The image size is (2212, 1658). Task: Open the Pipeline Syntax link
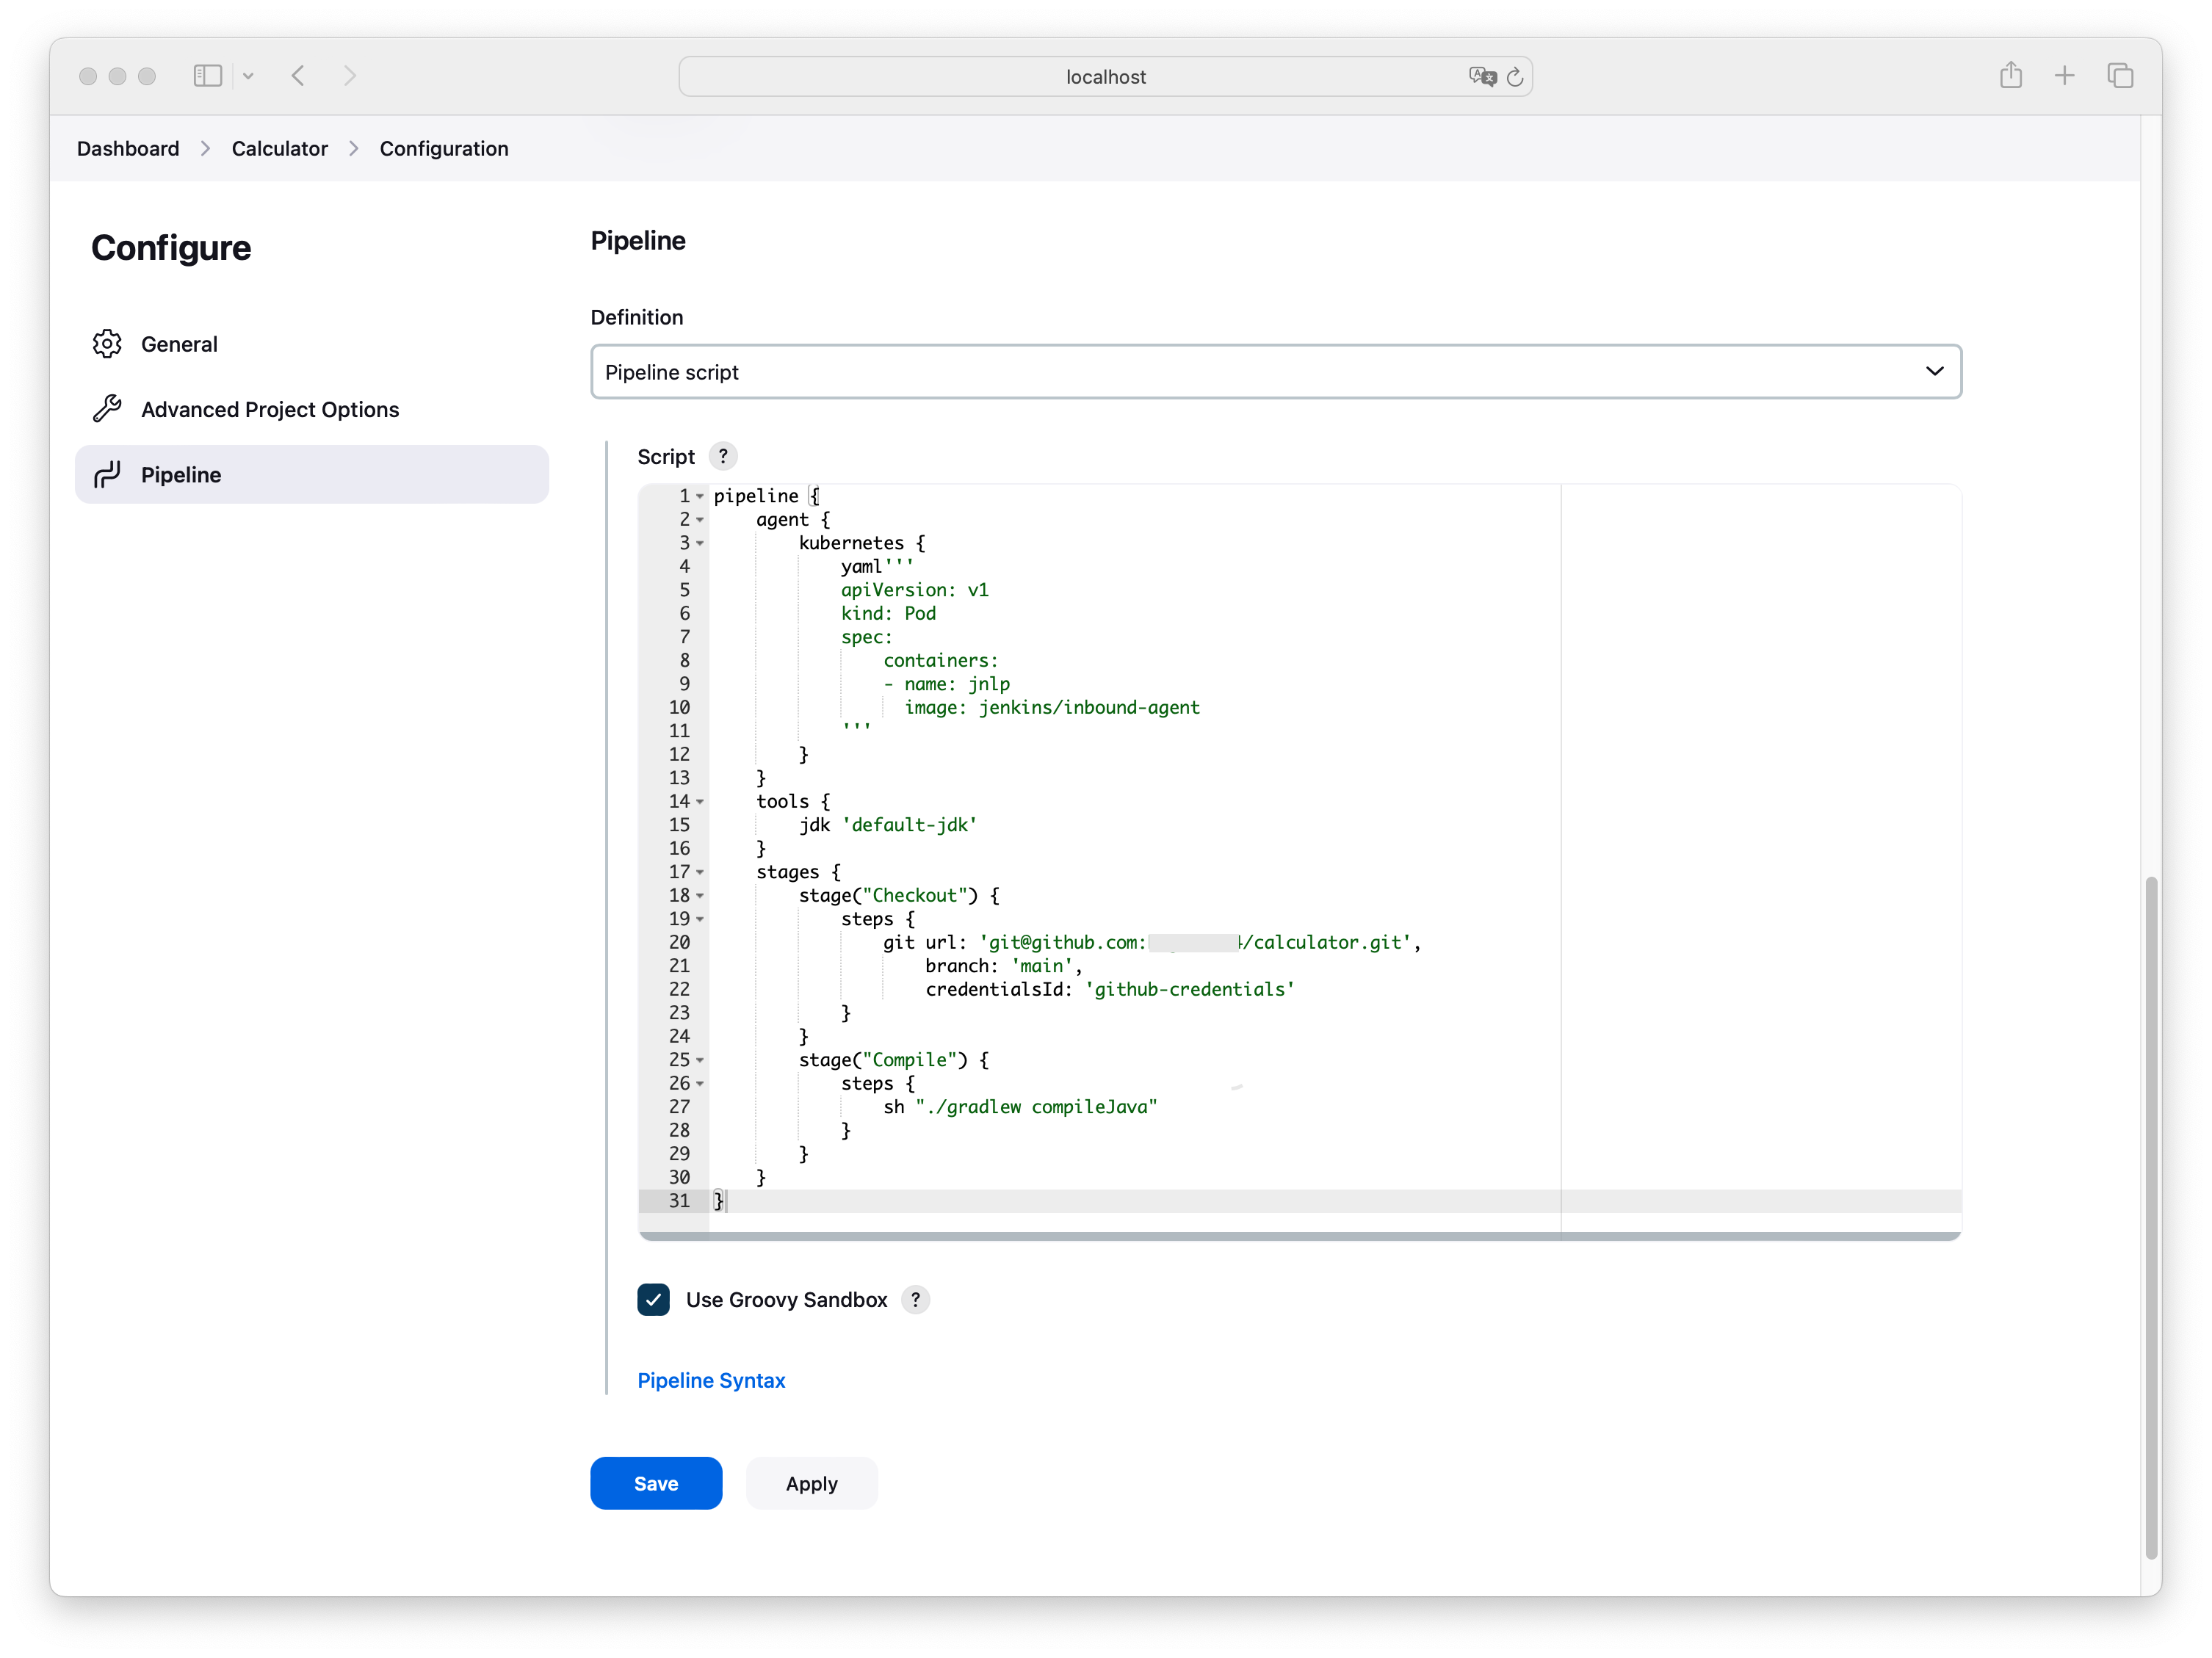click(711, 1380)
